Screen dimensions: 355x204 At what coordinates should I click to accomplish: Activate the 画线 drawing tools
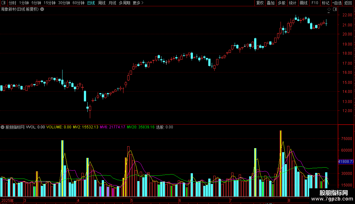(x=303, y=3)
